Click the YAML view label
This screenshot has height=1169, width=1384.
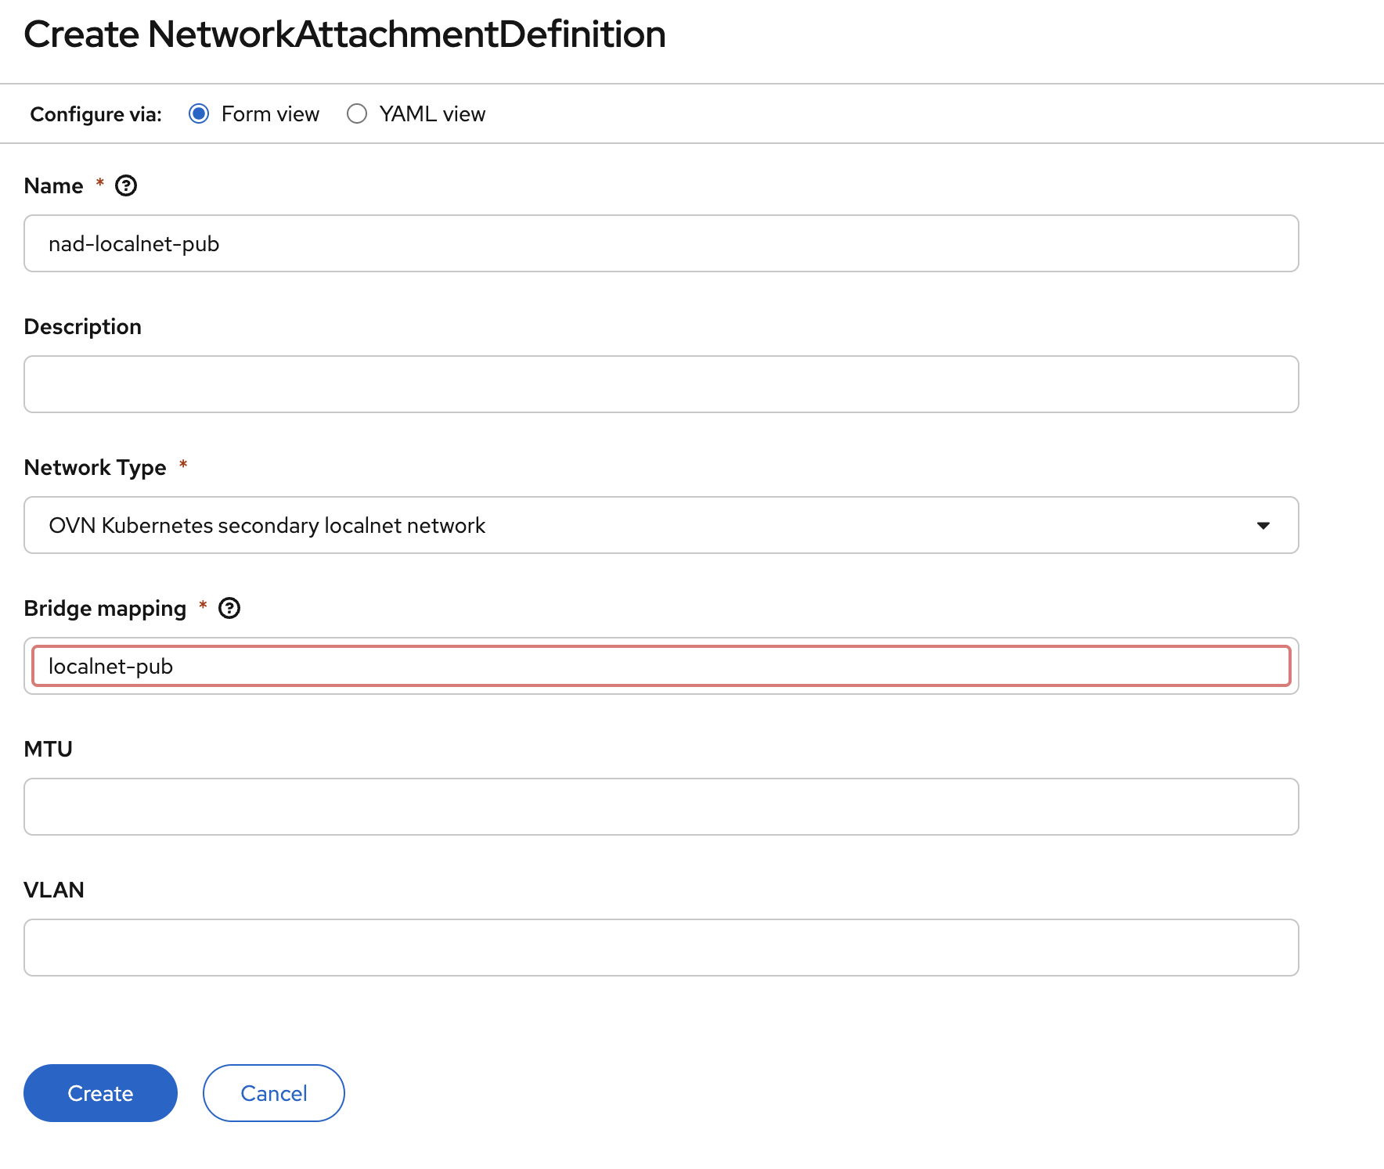click(x=431, y=113)
